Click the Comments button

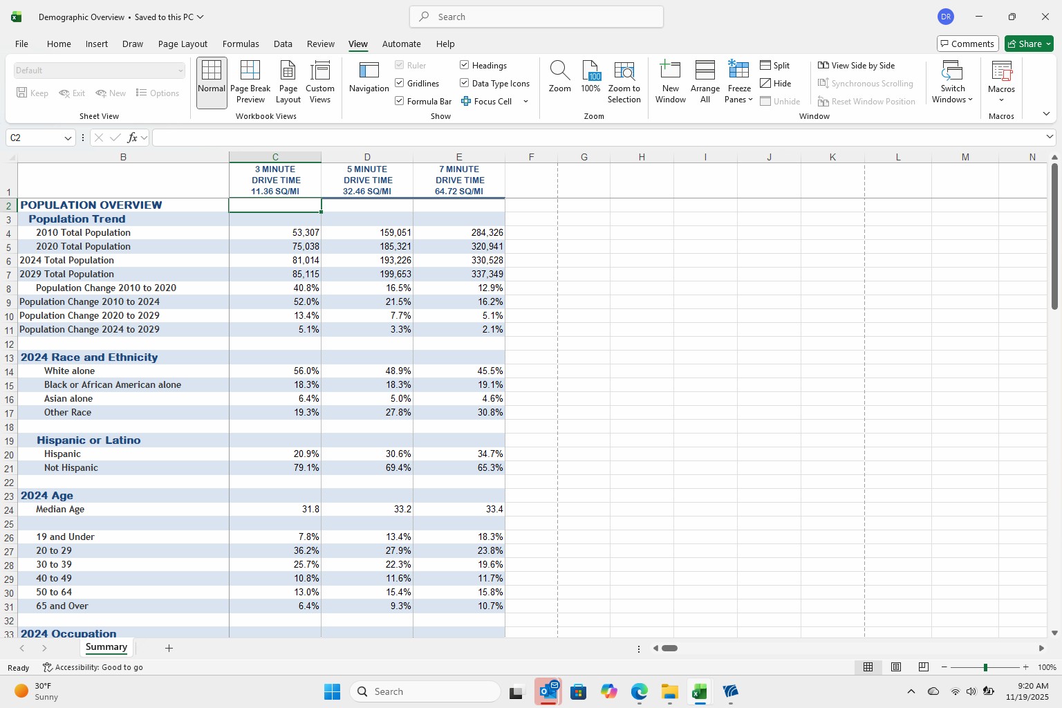[967, 44]
